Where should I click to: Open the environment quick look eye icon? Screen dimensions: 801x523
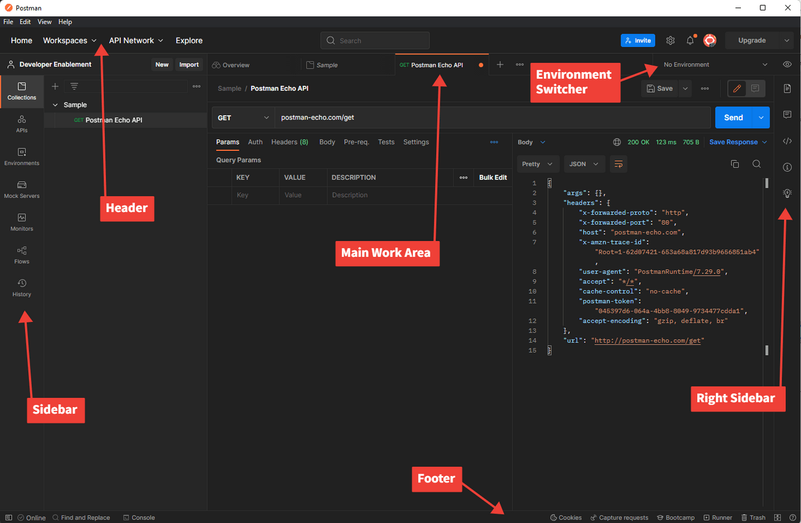click(787, 65)
